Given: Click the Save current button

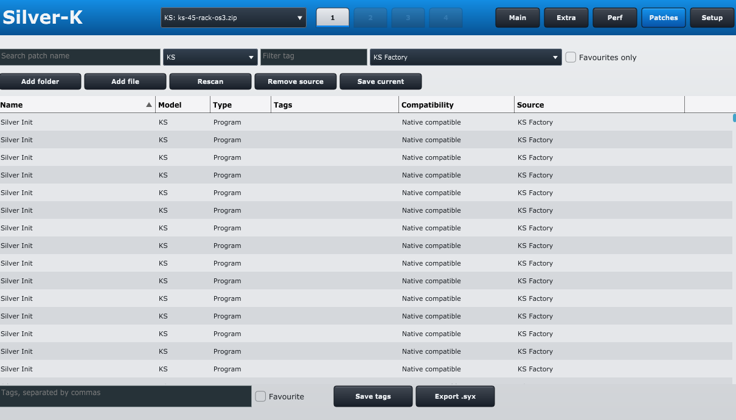Looking at the screenshot, I should (381, 81).
